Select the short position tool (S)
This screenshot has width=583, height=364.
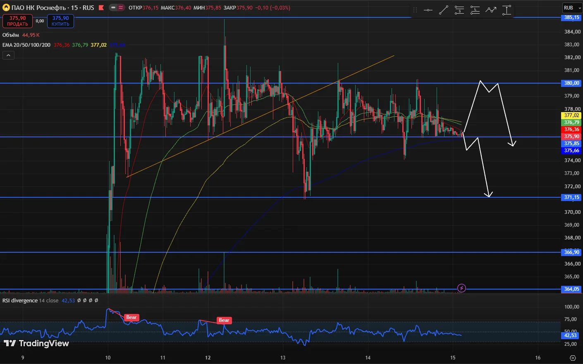[x=459, y=10]
